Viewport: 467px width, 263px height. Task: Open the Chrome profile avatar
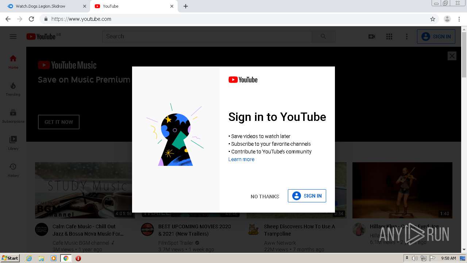[447, 19]
